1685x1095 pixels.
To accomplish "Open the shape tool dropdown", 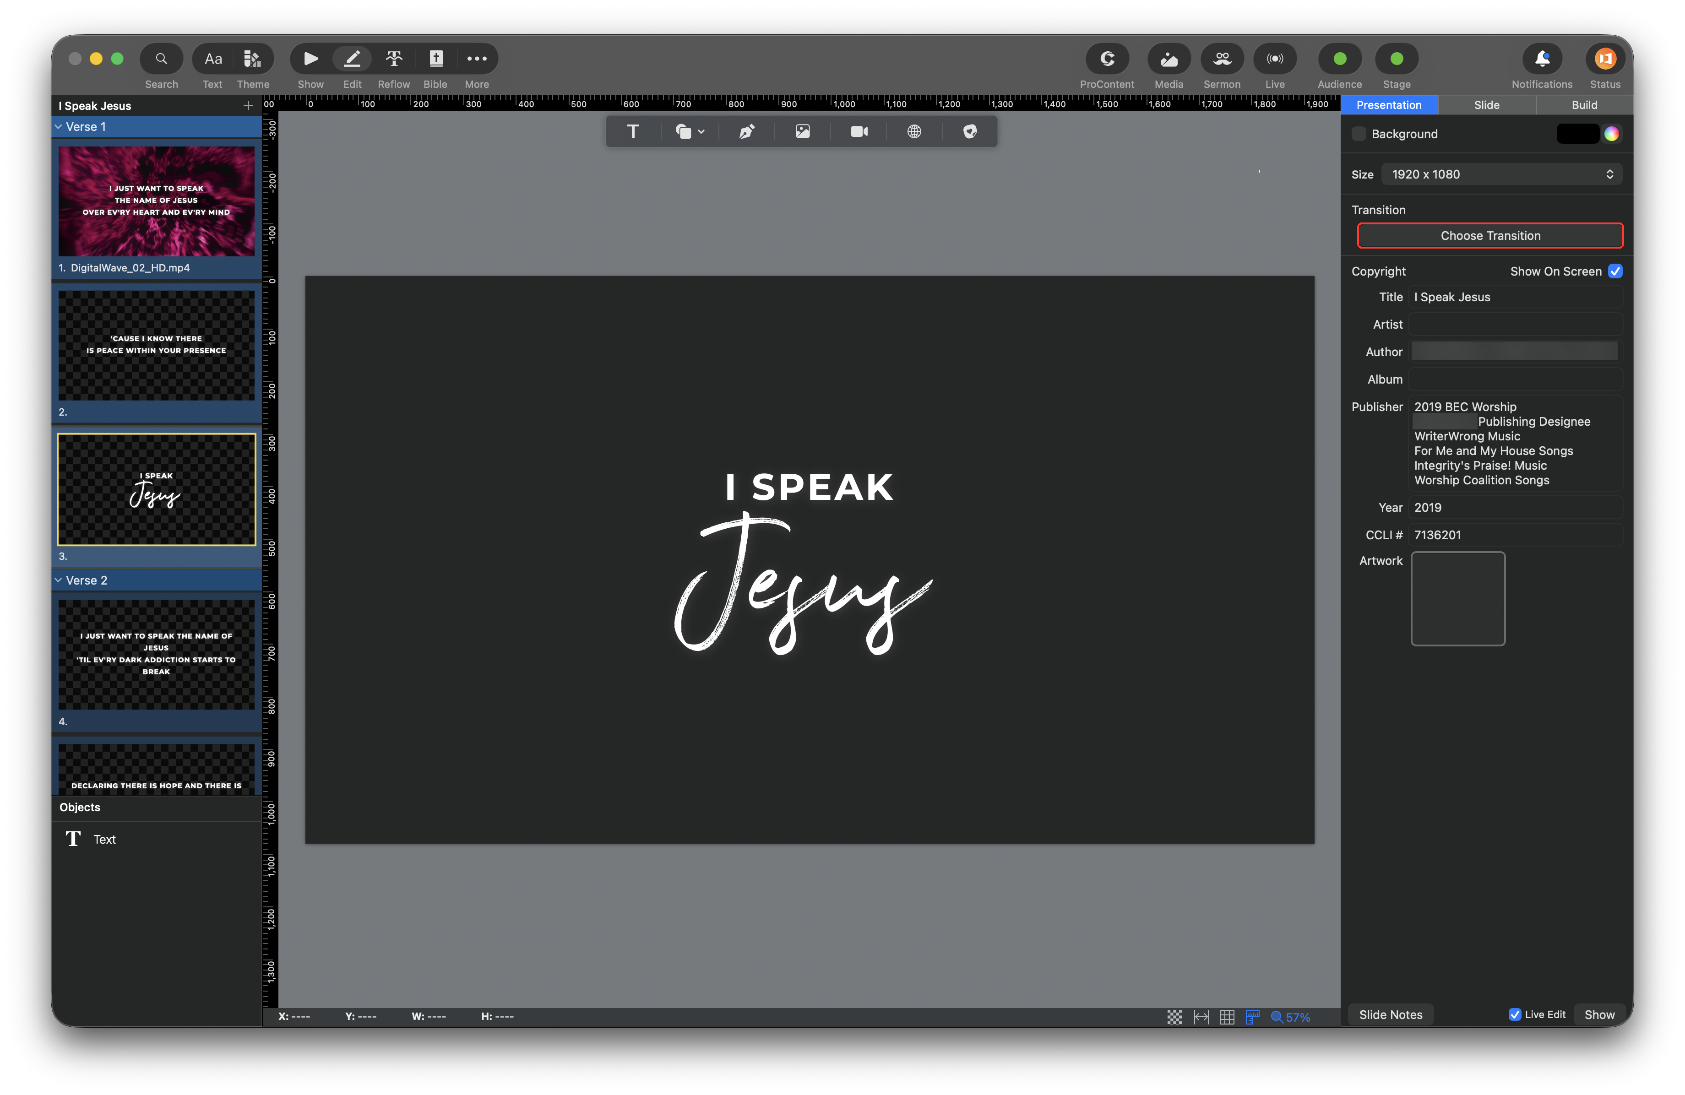I will click(x=690, y=132).
